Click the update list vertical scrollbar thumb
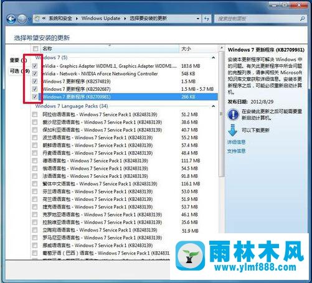 pos(222,114)
